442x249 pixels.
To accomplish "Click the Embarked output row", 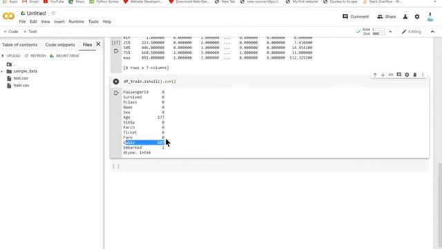I will coord(144,147).
